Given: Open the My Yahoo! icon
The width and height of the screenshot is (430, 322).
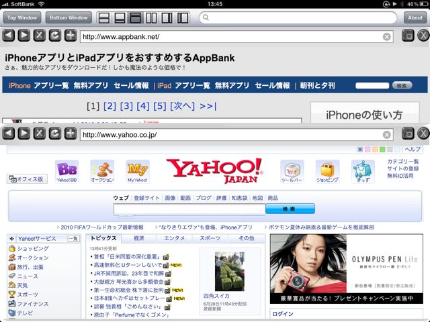Looking at the screenshot, I should [x=138, y=172].
